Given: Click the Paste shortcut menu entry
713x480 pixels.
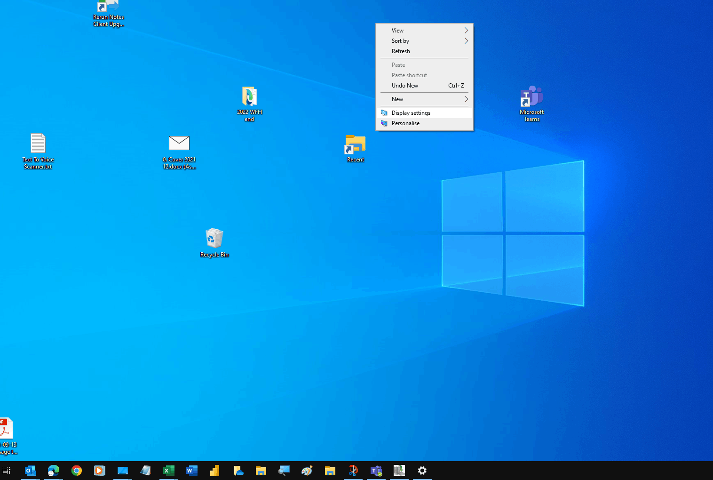Looking at the screenshot, I should pyautogui.click(x=424, y=75).
